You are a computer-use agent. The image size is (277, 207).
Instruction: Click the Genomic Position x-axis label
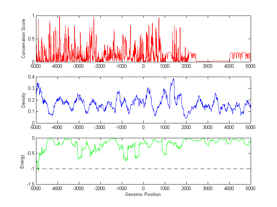(143, 195)
